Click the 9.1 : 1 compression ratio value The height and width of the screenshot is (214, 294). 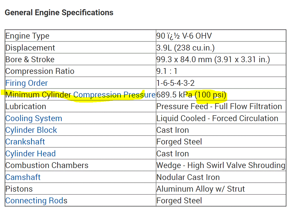(x=167, y=71)
